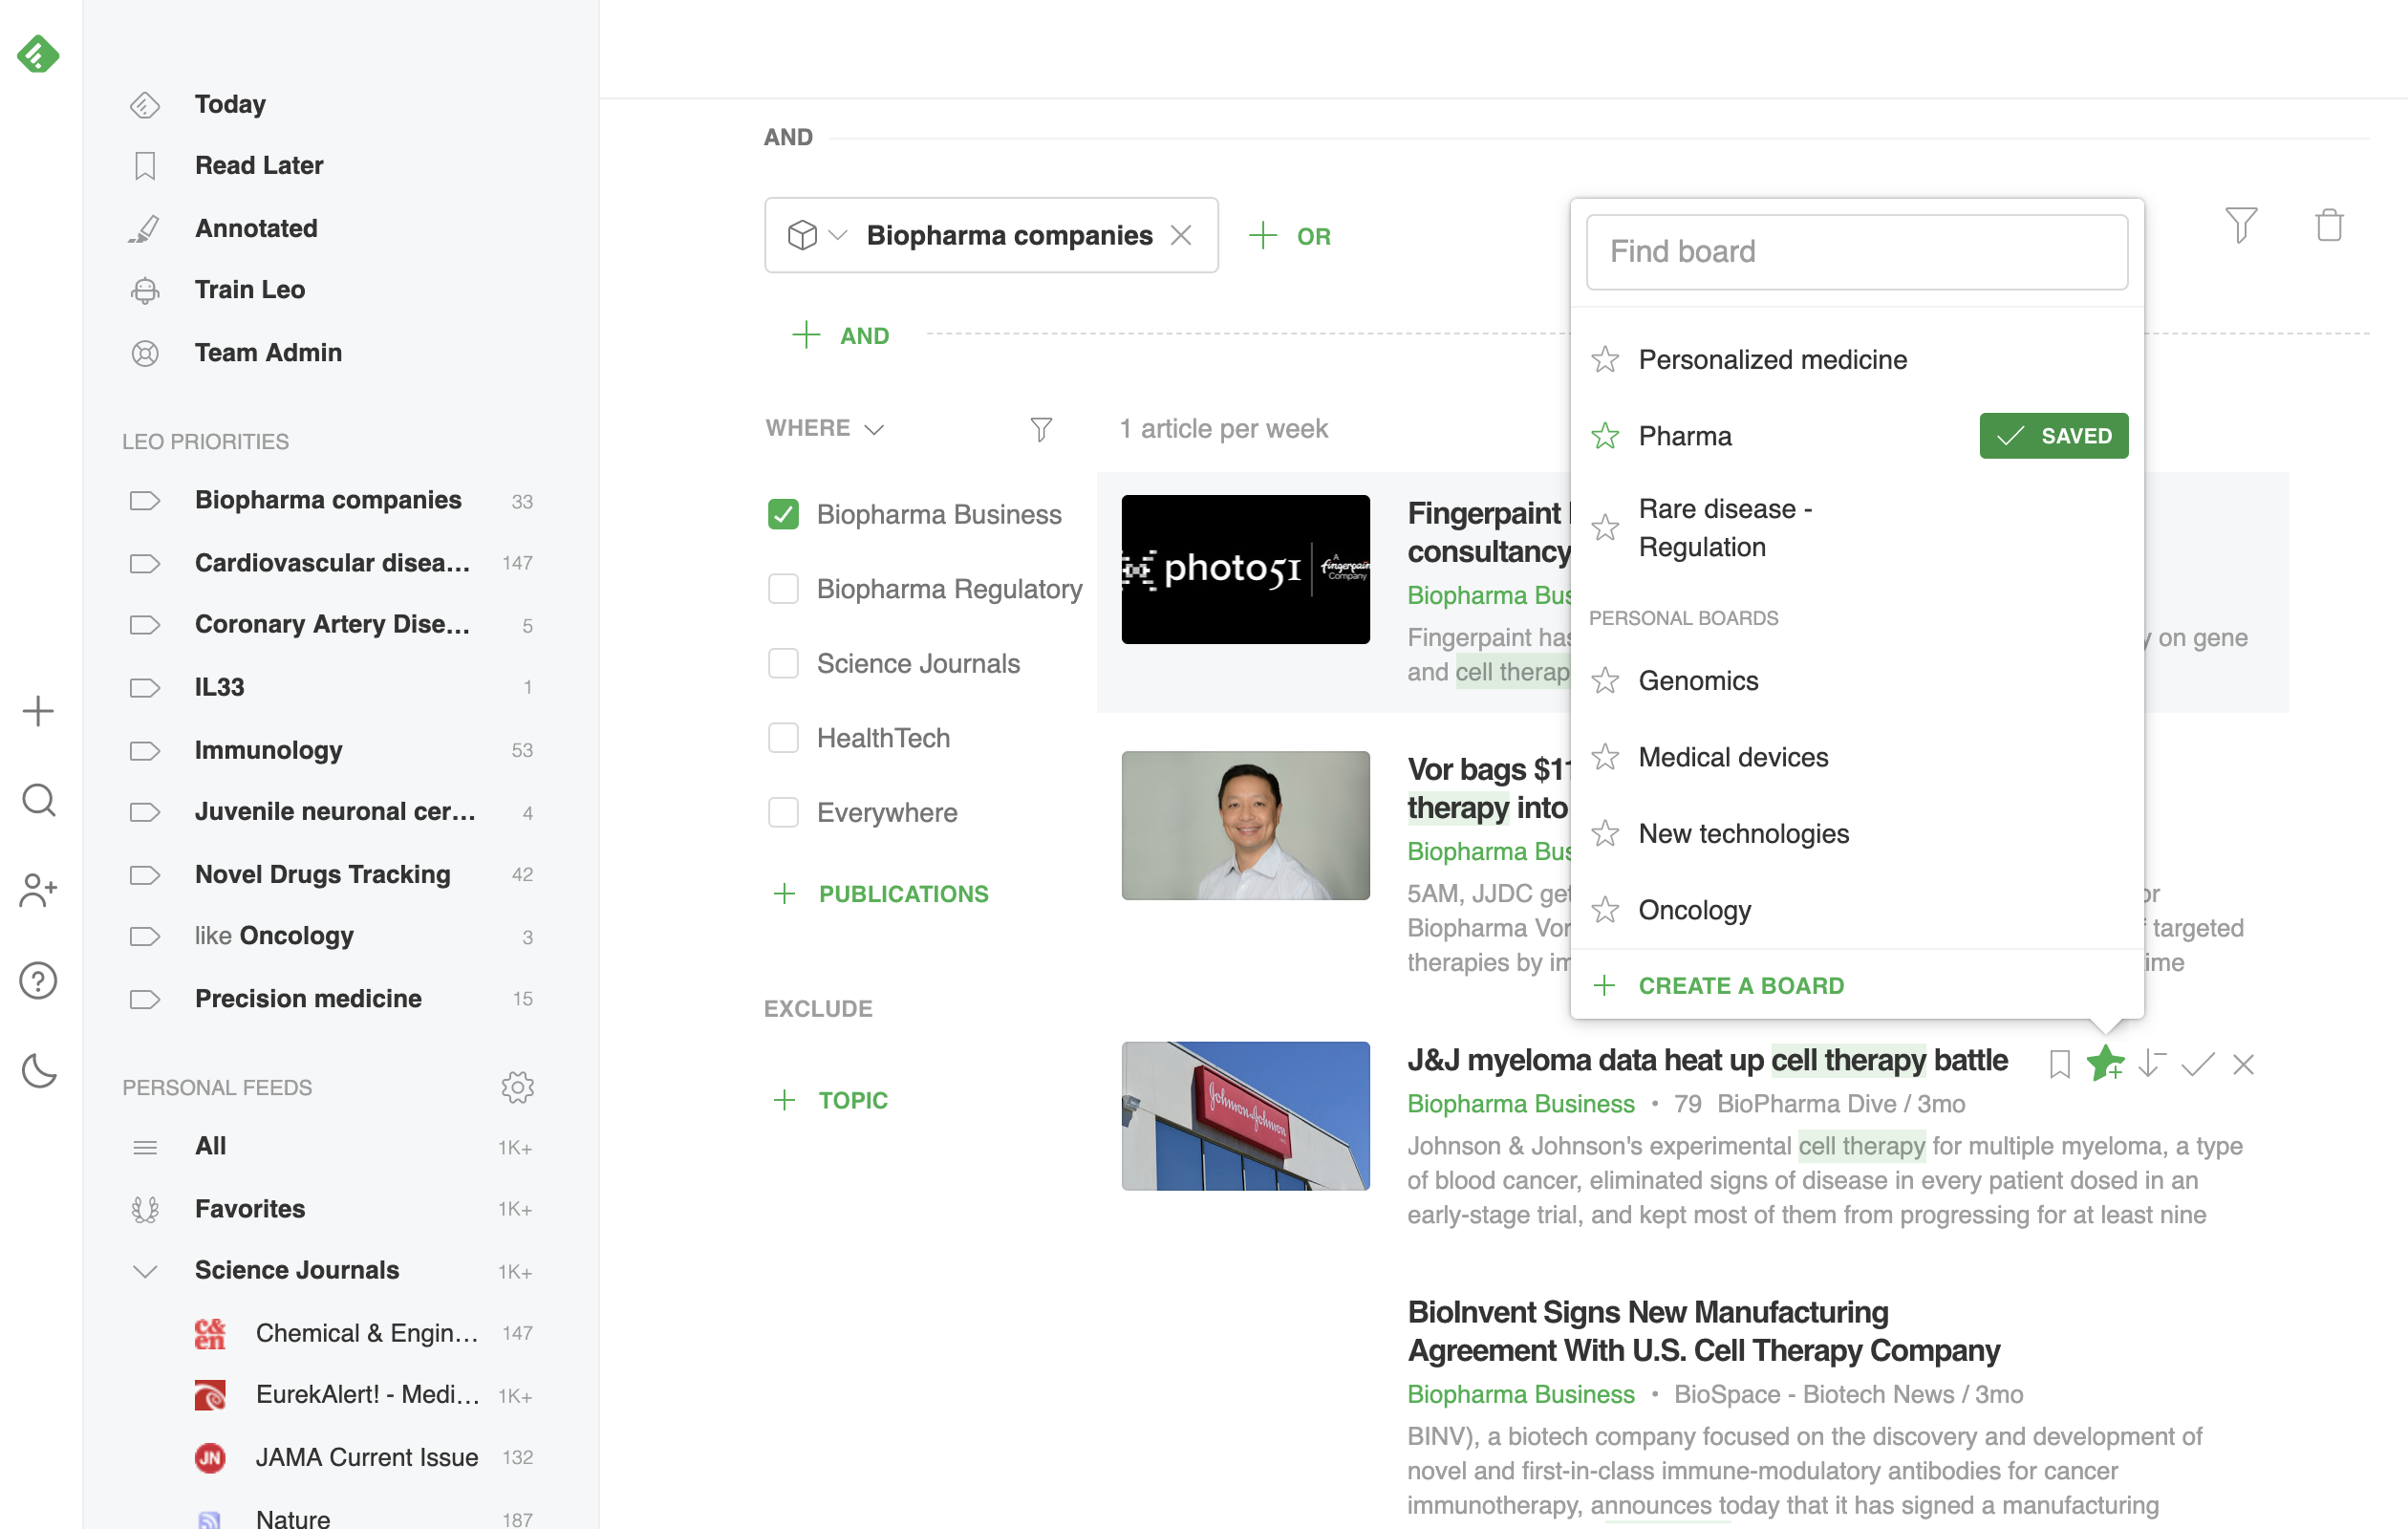Click Create a Board link
The image size is (2408, 1529).
[x=1740, y=985]
